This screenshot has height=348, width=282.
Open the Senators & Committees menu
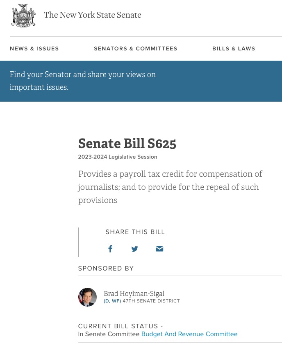(x=136, y=49)
